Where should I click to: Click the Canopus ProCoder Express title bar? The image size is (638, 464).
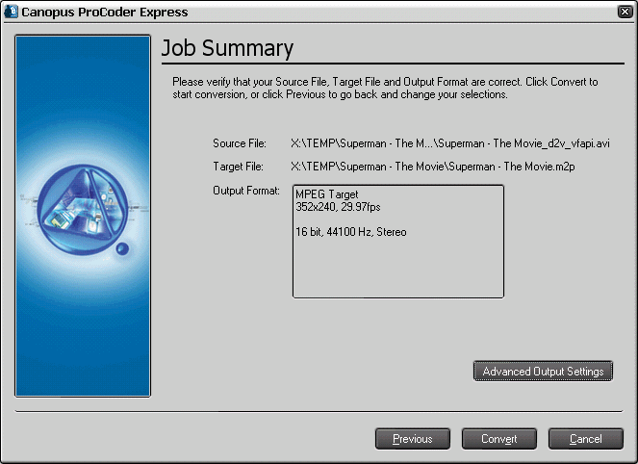tap(289, 13)
